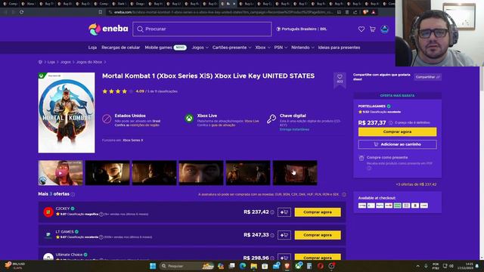Open File Explorer from the taskbar

click(254, 266)
